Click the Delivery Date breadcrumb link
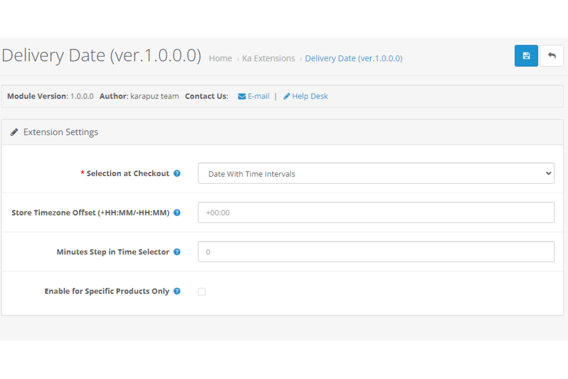Screen dimensions: 568x379 pyautogui.click(x=354, y=58)
